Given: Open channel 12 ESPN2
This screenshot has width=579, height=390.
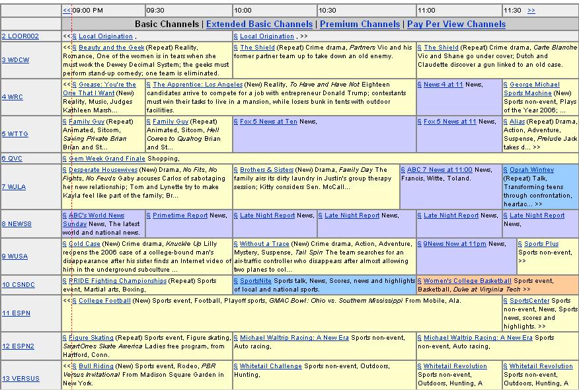Looking at the screenshot, I should (x=18, y=346).
